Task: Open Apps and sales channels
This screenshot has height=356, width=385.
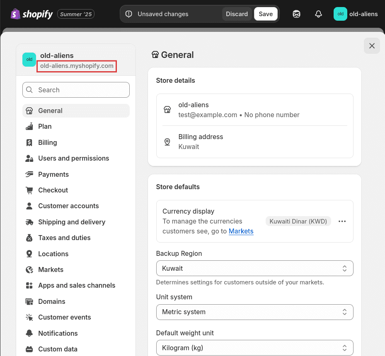Action: [x=77, y=285]
